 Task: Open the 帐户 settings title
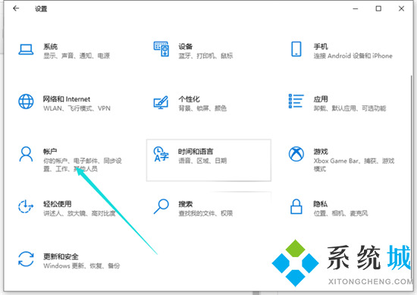50,152
